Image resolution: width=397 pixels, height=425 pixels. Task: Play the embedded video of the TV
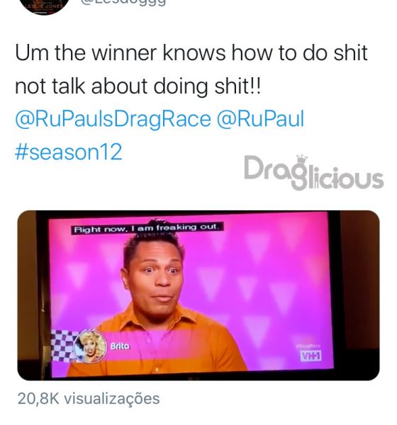(198, 295)
